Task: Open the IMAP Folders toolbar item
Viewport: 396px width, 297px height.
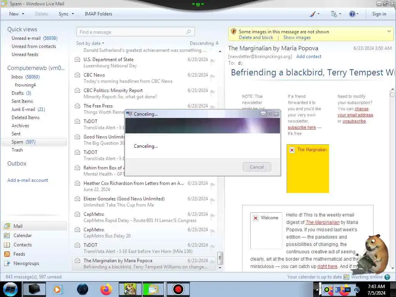Action: (x=98, y=14)
